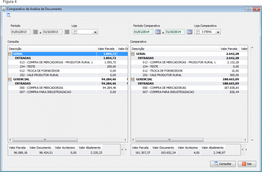Click Comparativo table scroll right arrow

(245, 140)
